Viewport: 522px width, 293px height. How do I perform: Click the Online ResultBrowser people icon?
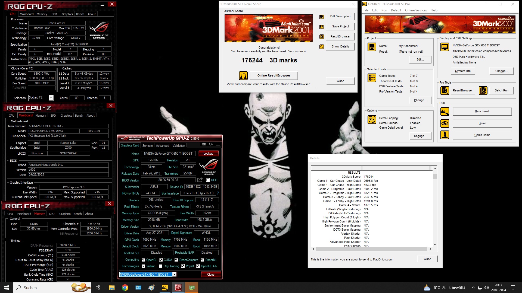pos(243,75)
